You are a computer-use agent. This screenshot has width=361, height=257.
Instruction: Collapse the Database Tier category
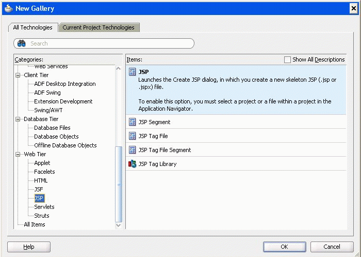18,119
